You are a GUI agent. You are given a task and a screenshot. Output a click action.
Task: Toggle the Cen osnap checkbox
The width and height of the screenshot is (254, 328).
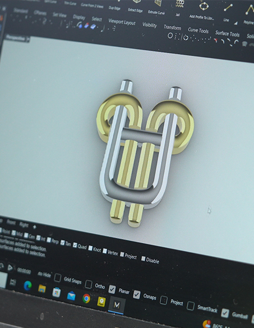coord(26,235)
